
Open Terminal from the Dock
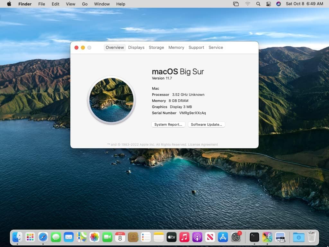coord(254,237)
